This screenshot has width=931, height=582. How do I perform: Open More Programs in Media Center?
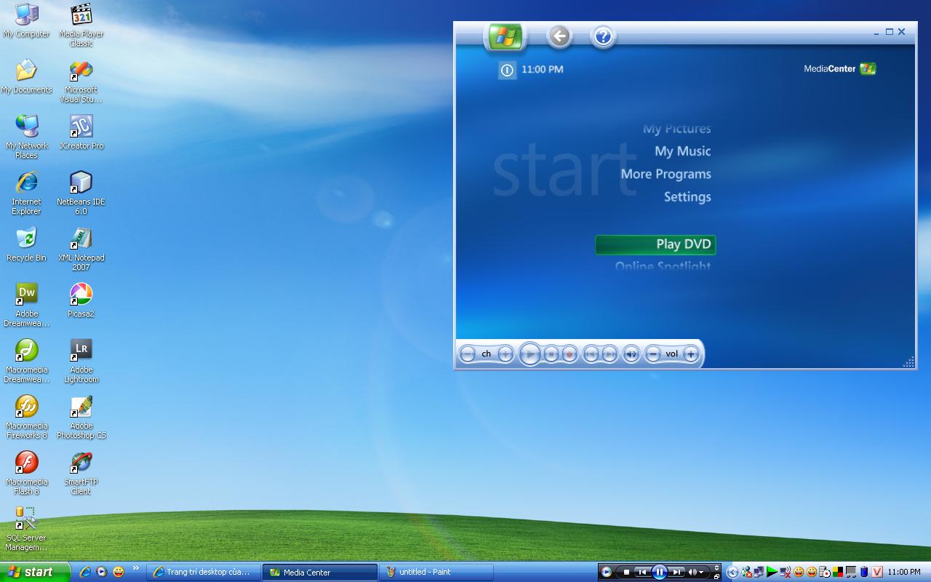(x=666, y=174)
